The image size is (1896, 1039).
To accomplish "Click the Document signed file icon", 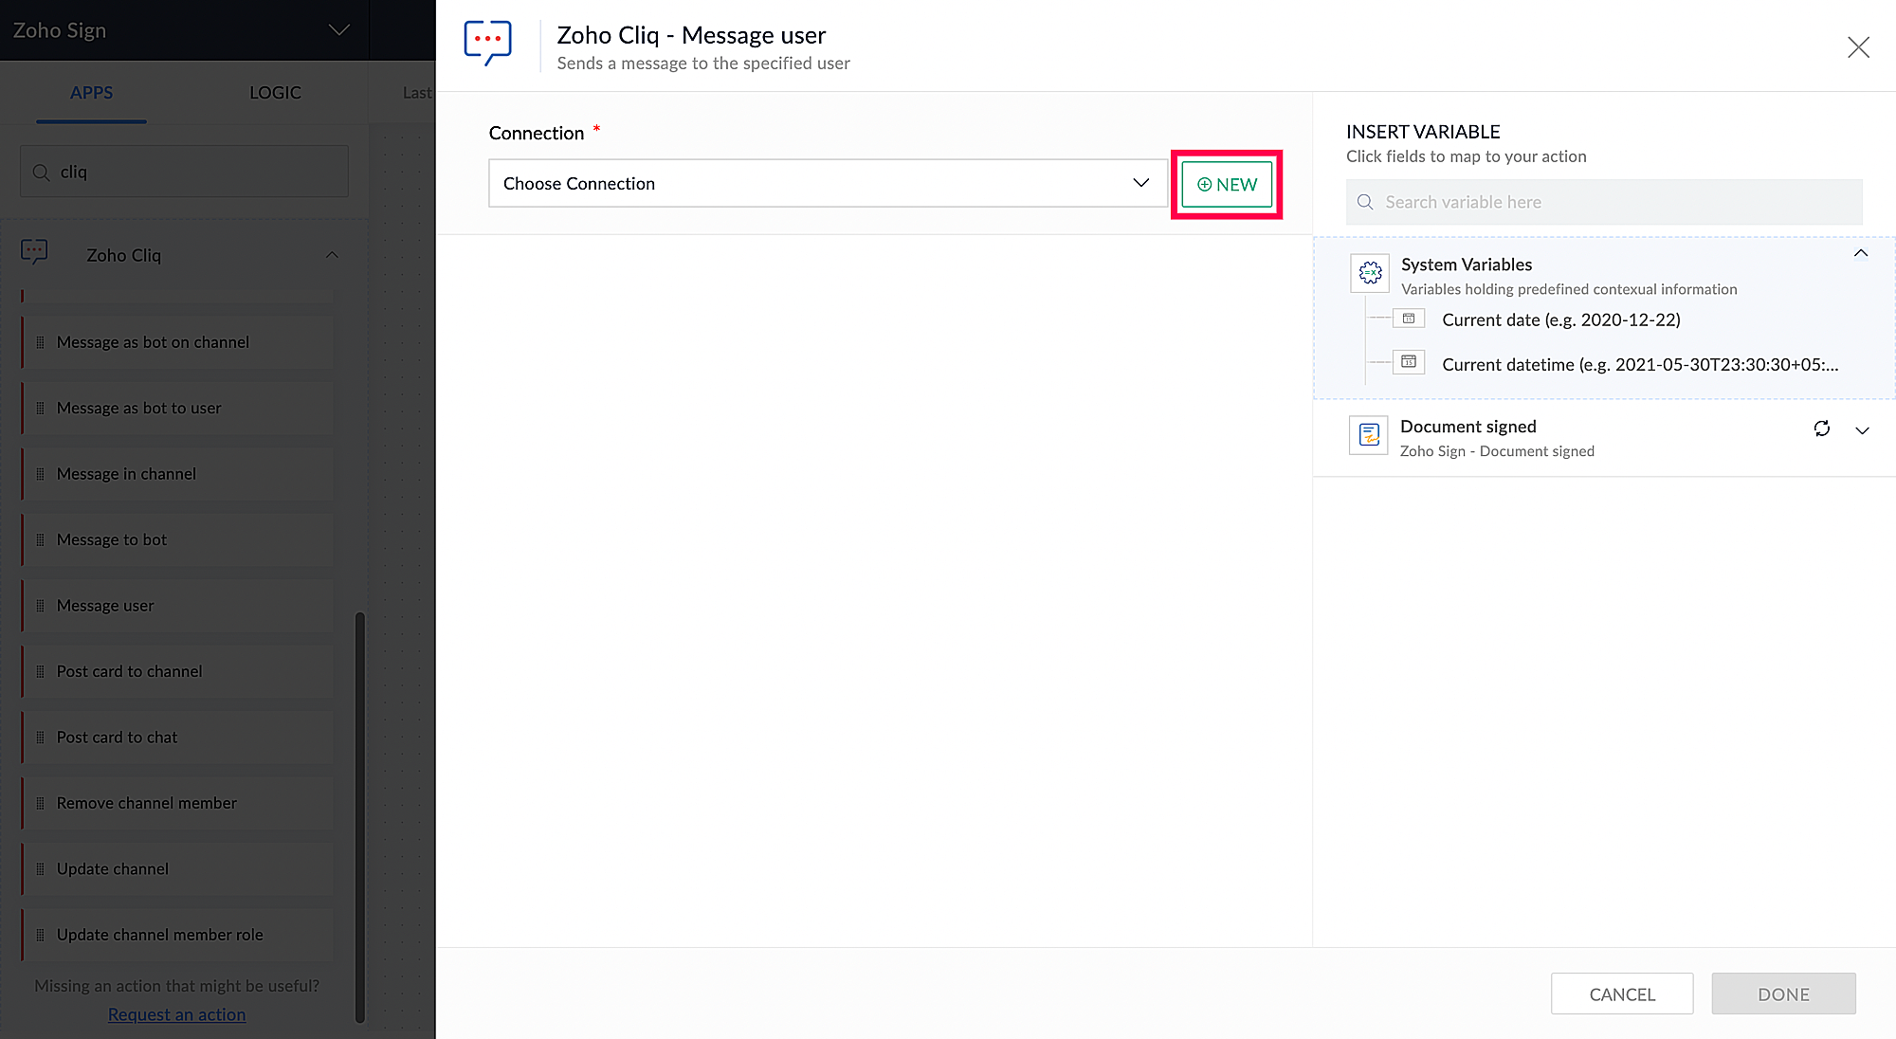I will (1368, 435).
